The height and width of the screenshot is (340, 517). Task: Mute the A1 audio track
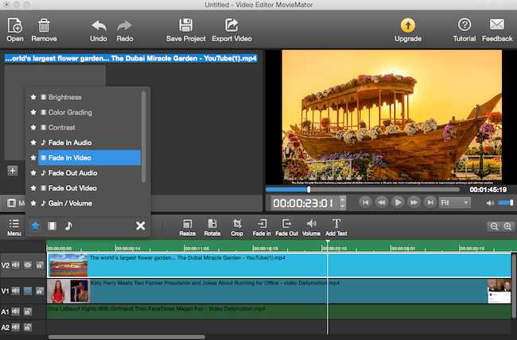point(15,311)
